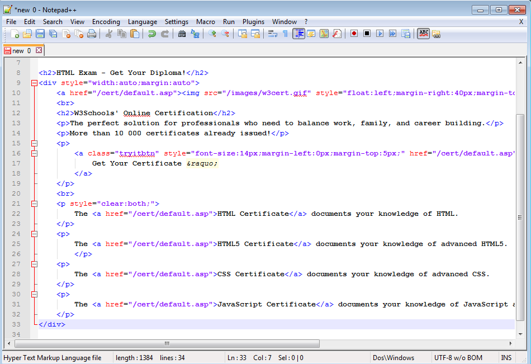This screenshot has height=364, width=531.
Task: Open the File menu
Action: coord(11,22)
